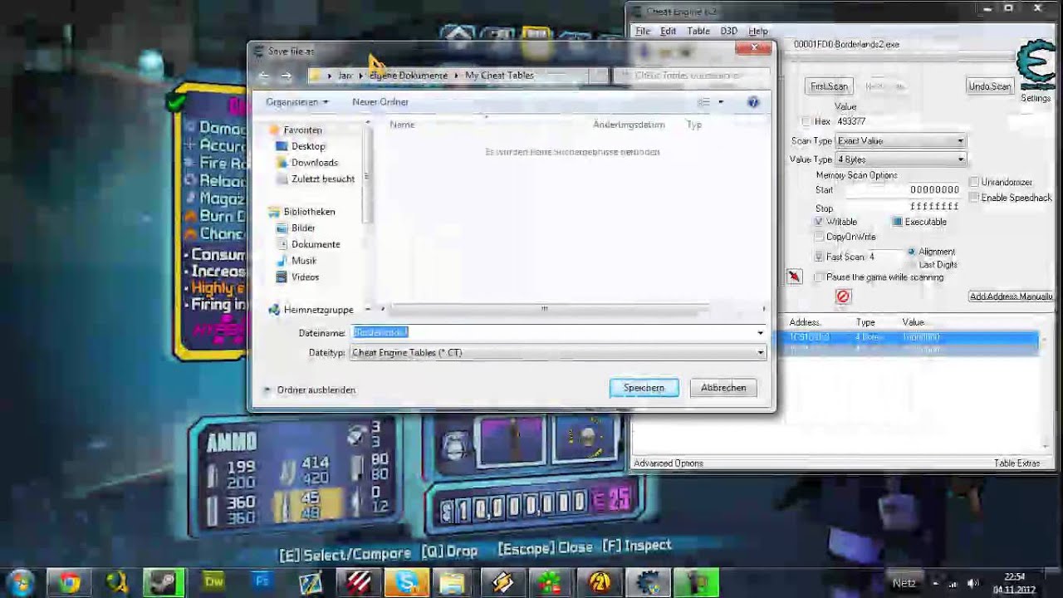The image size is (1063, 598).
Task: Open the Scan Type dropdown
Action: 900,141
